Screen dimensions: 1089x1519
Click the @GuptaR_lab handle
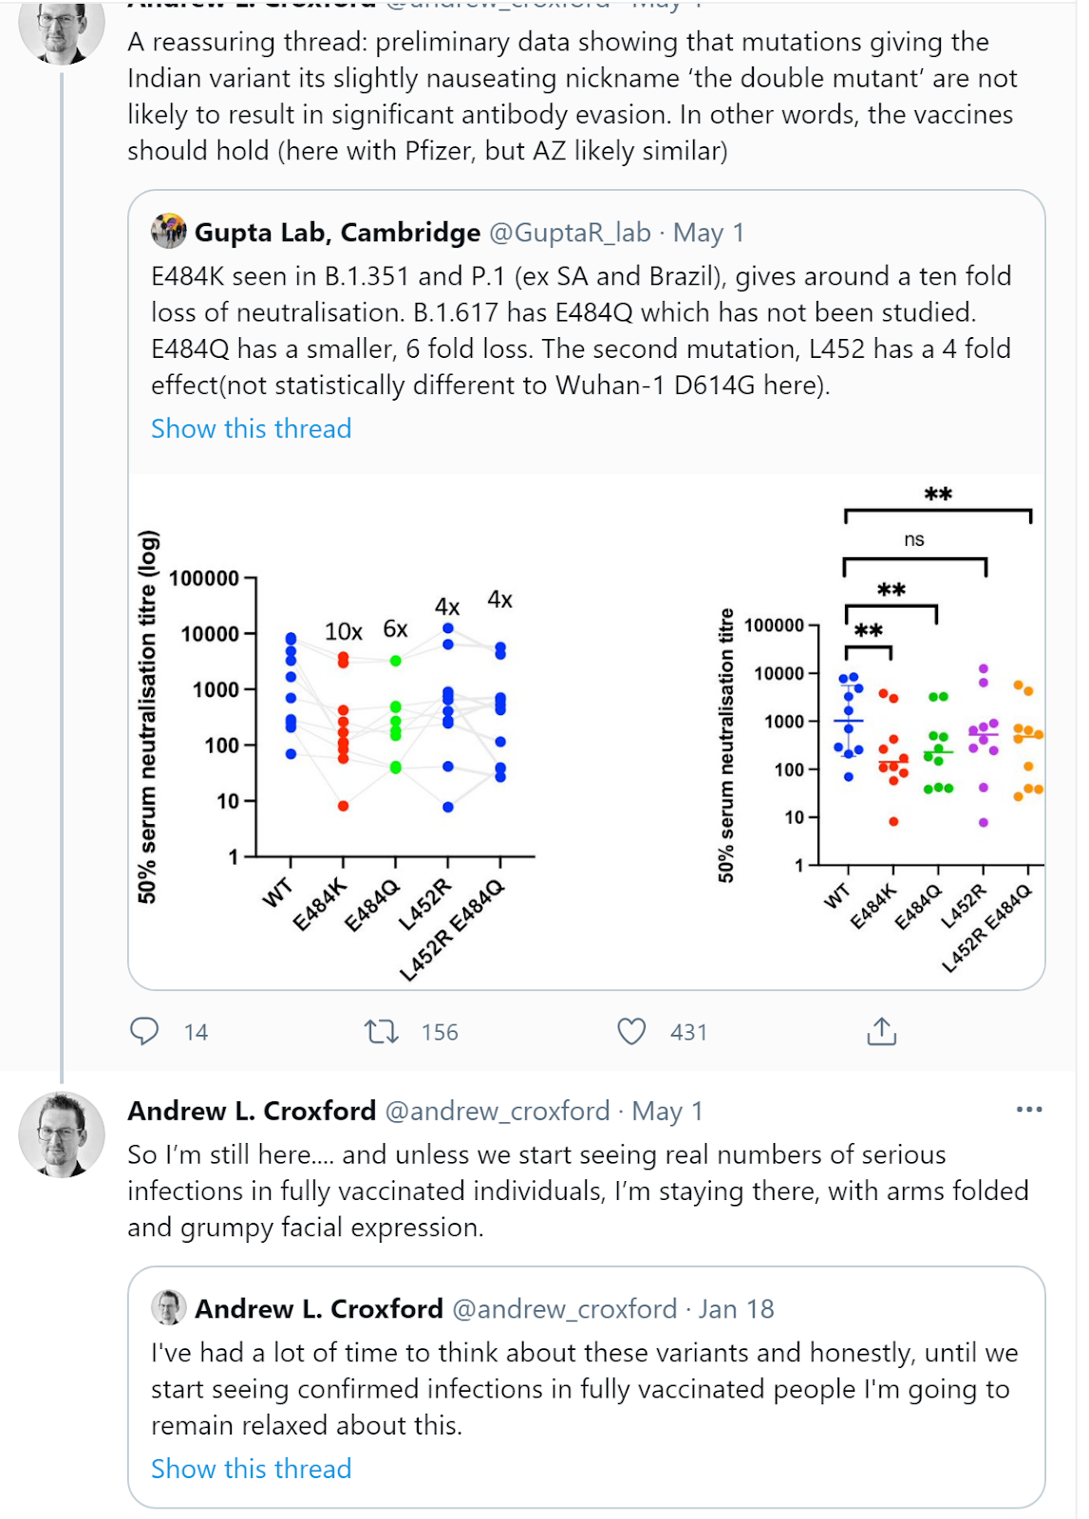570,233
